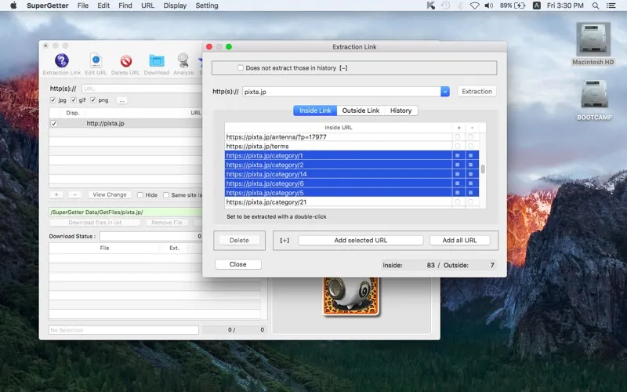Image resolution: width=627 pixels, height=392 pixels.
Task: Click the Analyze toolbar icon
Action: coord(183,64)
